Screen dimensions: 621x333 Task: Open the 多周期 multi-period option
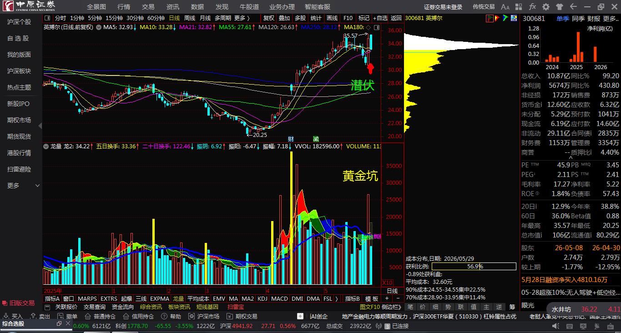point(223,18)
